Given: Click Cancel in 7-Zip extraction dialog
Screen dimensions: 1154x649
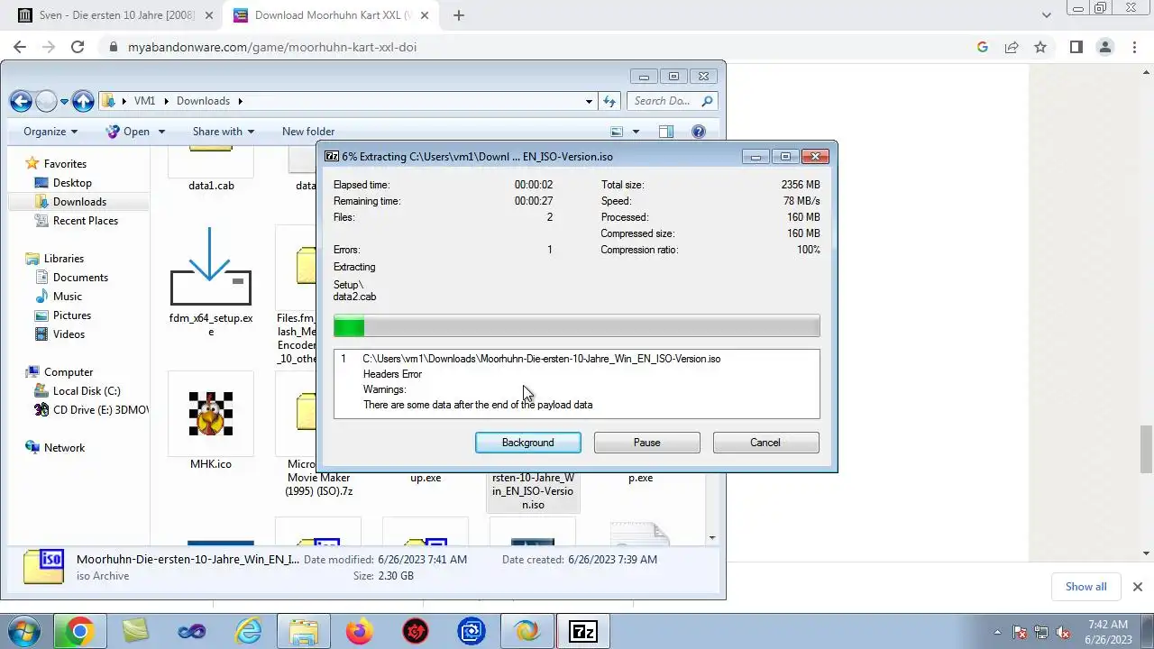Looking at the screenshot, I should [x=765, y=443].
